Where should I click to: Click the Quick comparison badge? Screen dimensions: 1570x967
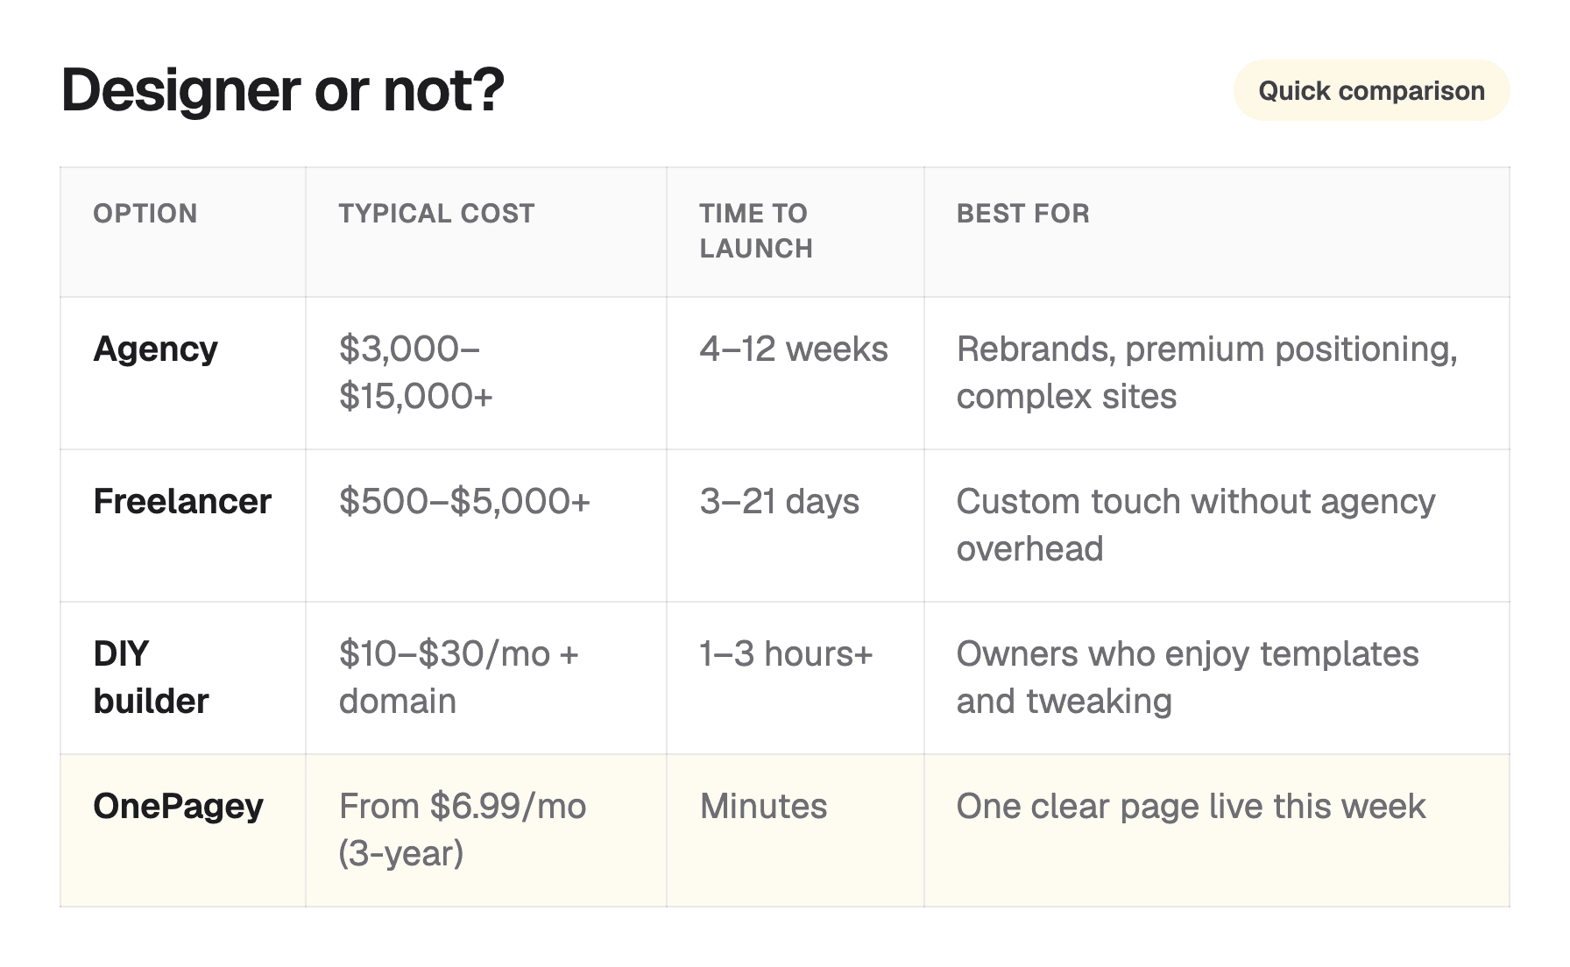pos(1371,90)
